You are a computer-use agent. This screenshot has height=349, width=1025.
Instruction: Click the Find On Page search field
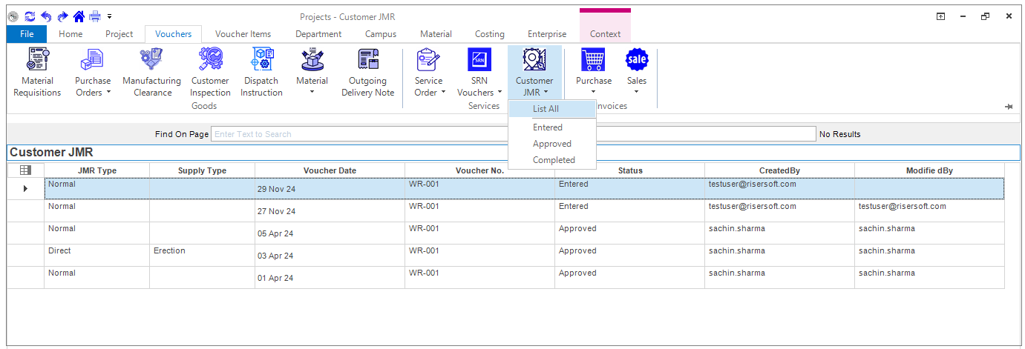click(x=512, y=134)
